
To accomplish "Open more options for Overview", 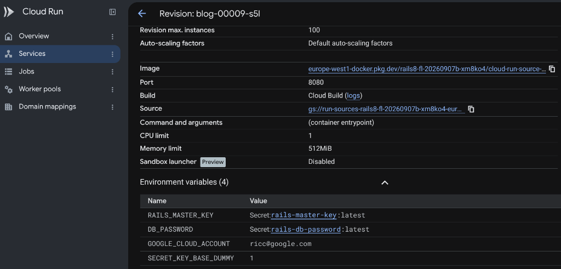I will pyautogui.click(x=112, y=37).
